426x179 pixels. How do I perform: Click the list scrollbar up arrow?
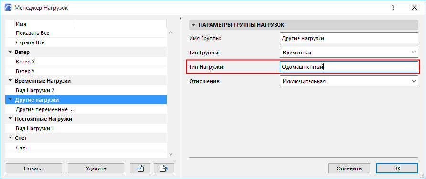click(x=170, y=32)
